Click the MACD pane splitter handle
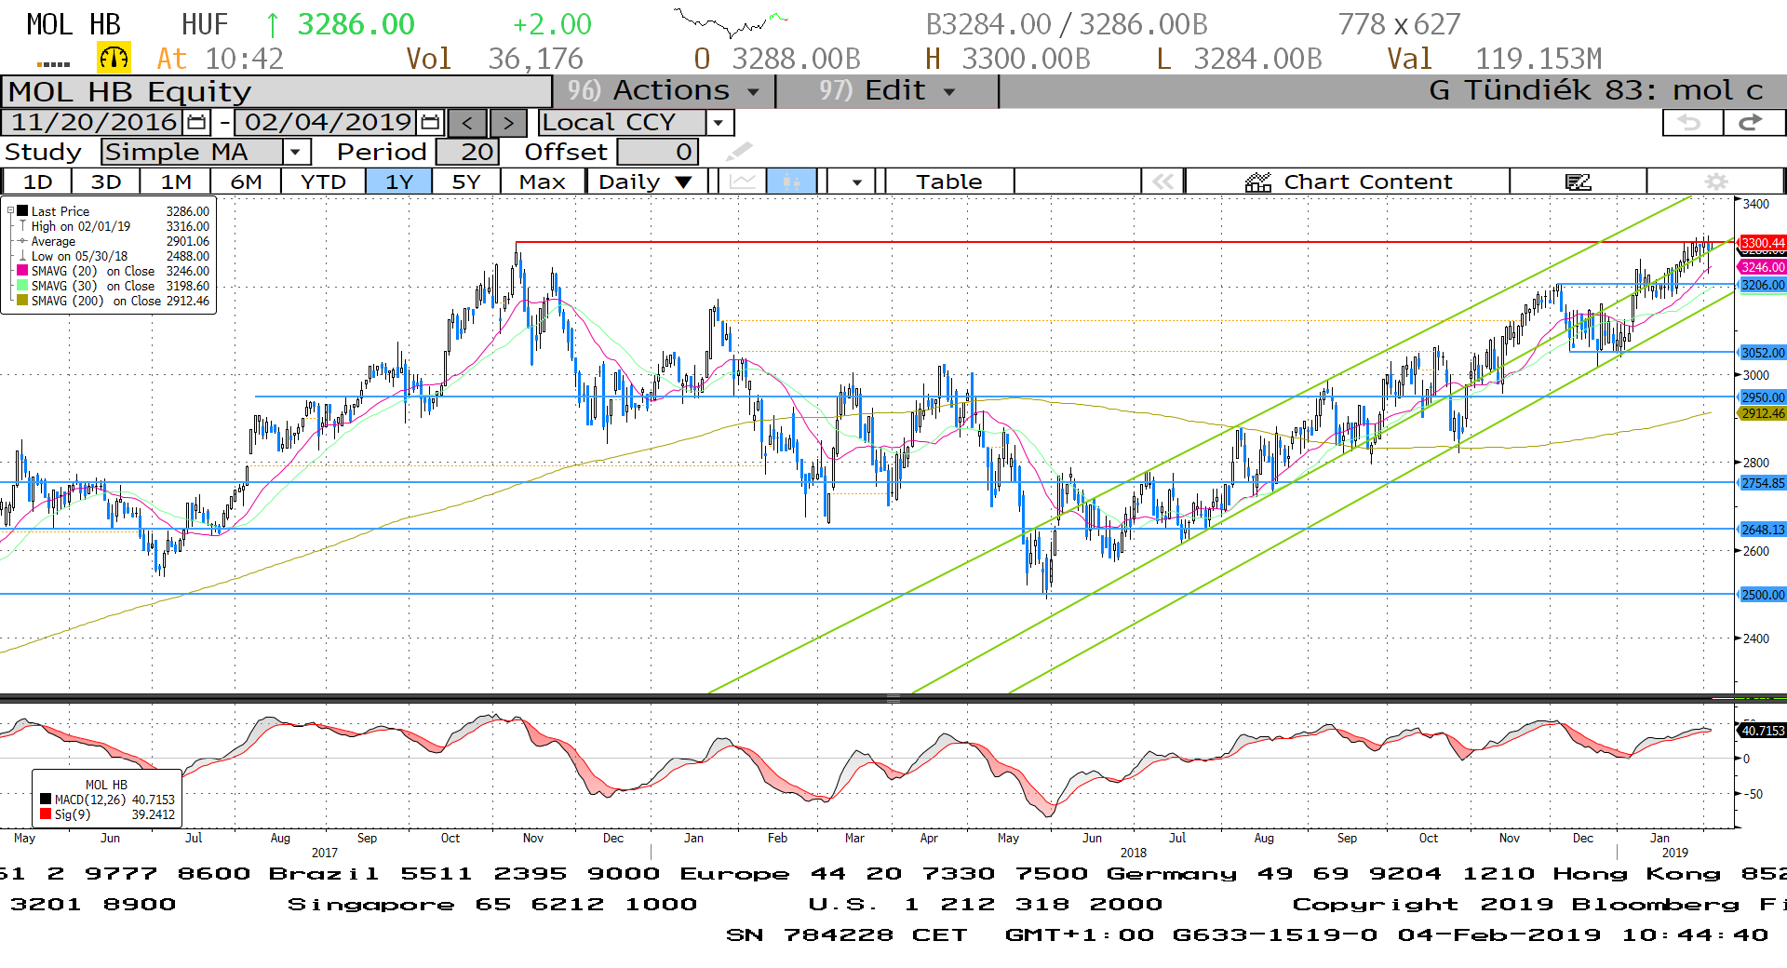 (x=893, y=698)
